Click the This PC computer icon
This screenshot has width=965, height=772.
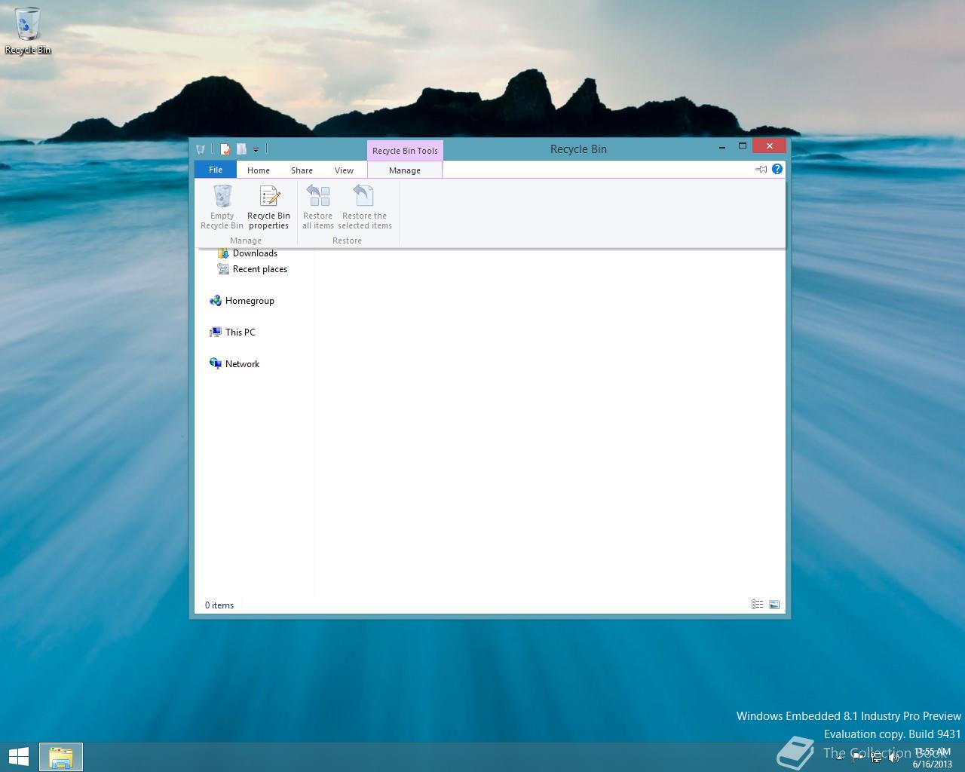(216, 332)
